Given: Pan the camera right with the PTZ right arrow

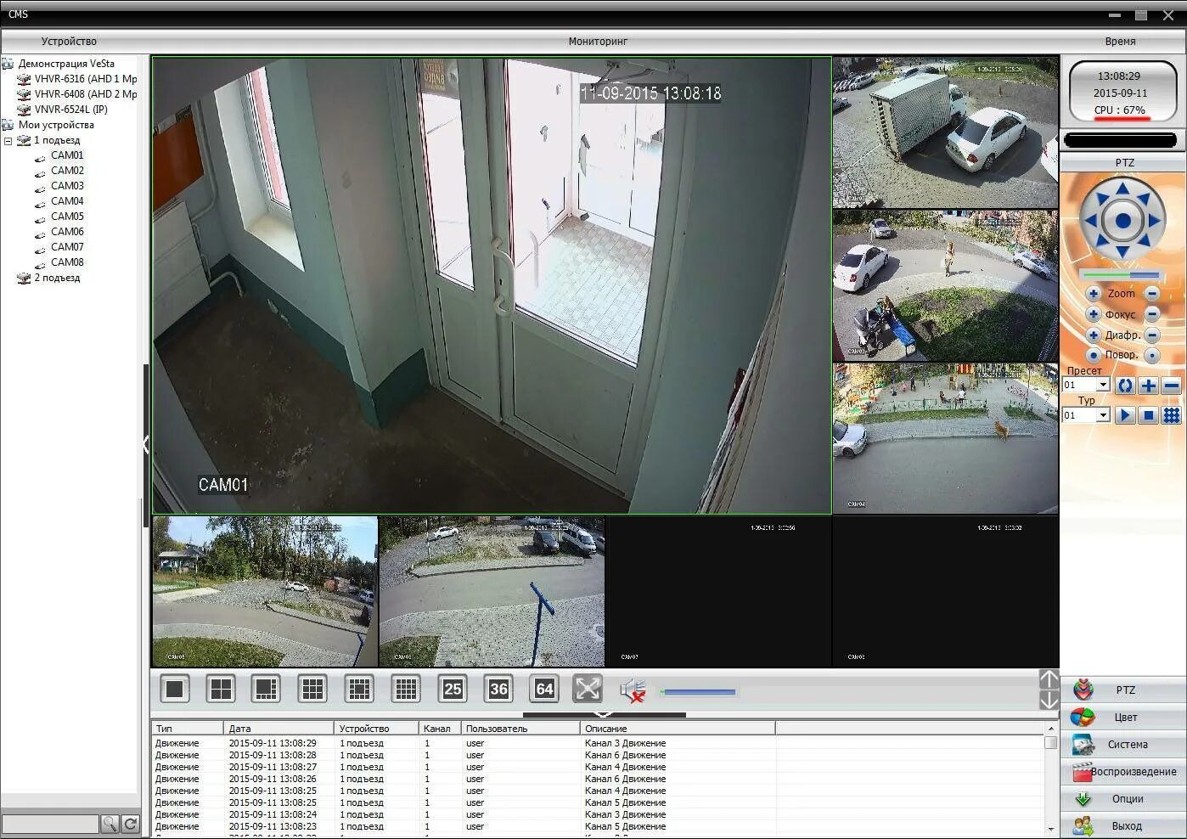Looking at the screenshot, I should (x=1155, y=221).
